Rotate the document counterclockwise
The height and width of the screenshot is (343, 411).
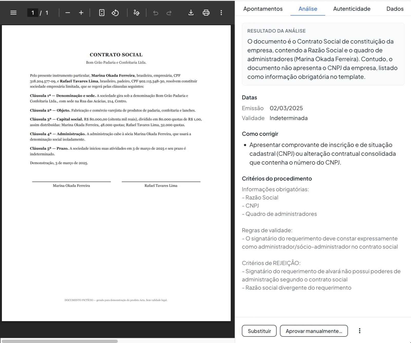point(115,13)
